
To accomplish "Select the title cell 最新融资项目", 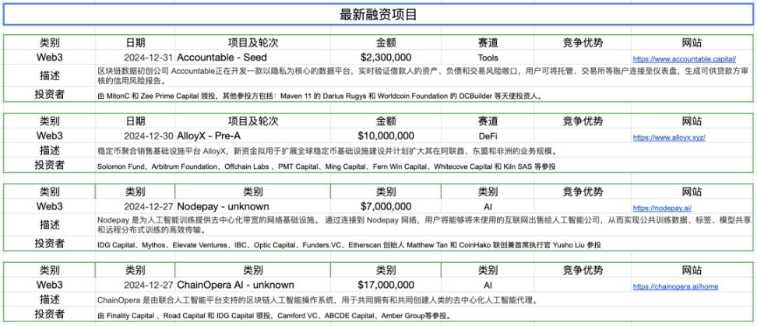I will pos(378,15).
